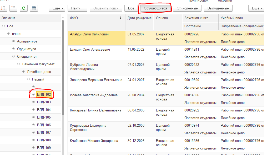Select the Все students filter button

[131, 8]
